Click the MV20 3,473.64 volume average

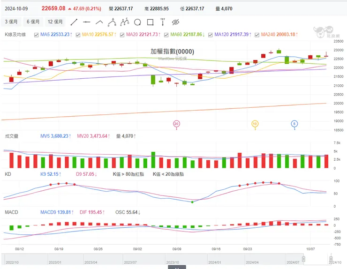tap(93, 136)
